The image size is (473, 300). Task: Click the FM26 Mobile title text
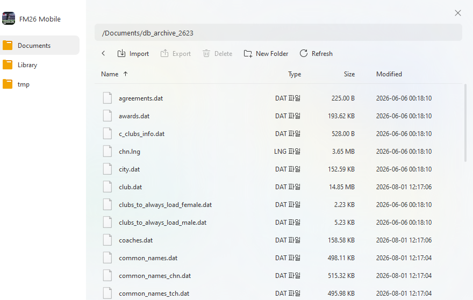coord(40,19)
